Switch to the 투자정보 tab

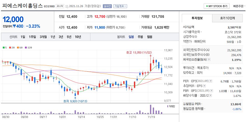pyautogui.click(x=197, y=18)
